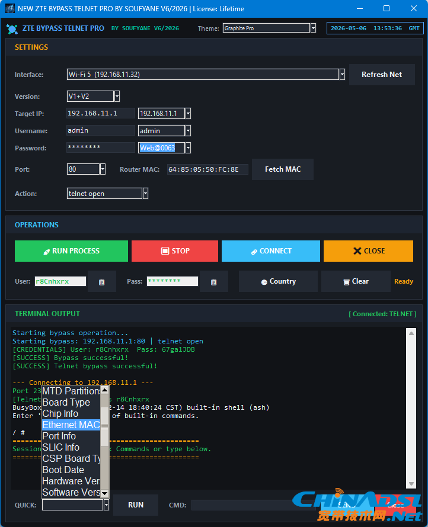Open the Action telnet open dropdown
Screen dimensions: 428x527
(146, 193)
